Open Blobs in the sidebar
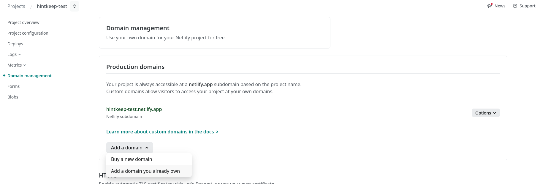The height and width of the screenshot is (184, 540). pyautogui.click(x=13, y=97)
